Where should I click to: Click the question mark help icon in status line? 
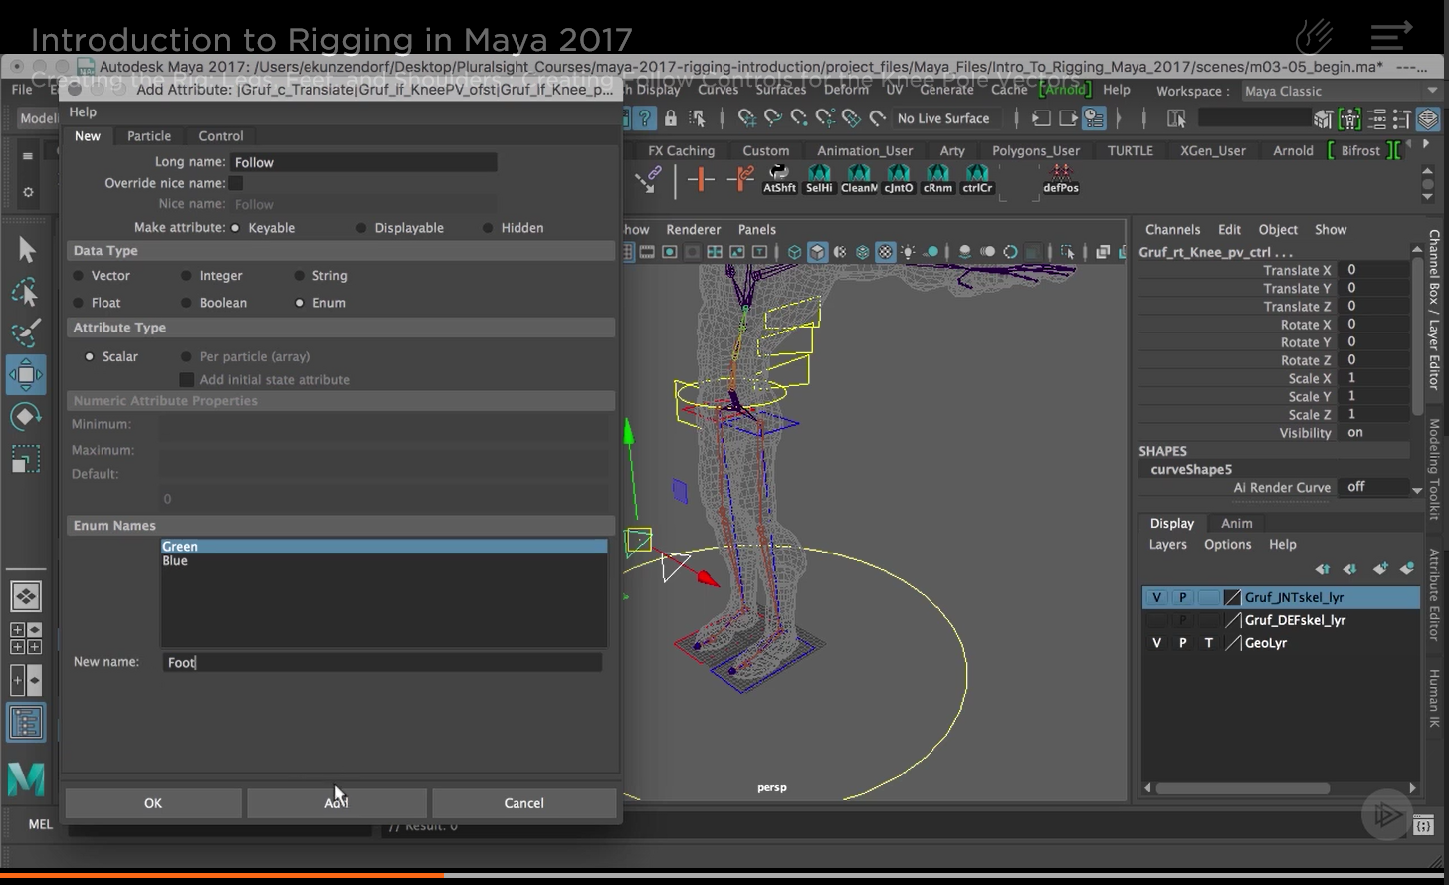(x=645, y=118)
